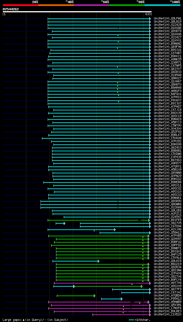Open hit UniRef100_B9FCY4
The width and height of the screenshot is (183, 322).
pos(168,280)
